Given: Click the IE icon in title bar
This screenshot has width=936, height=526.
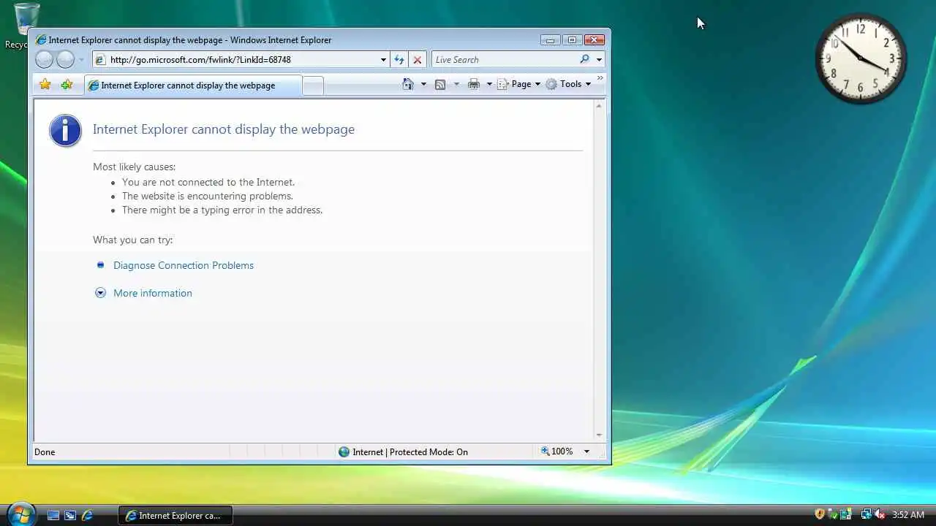Looking at the screenshot, I should (41, 40).
